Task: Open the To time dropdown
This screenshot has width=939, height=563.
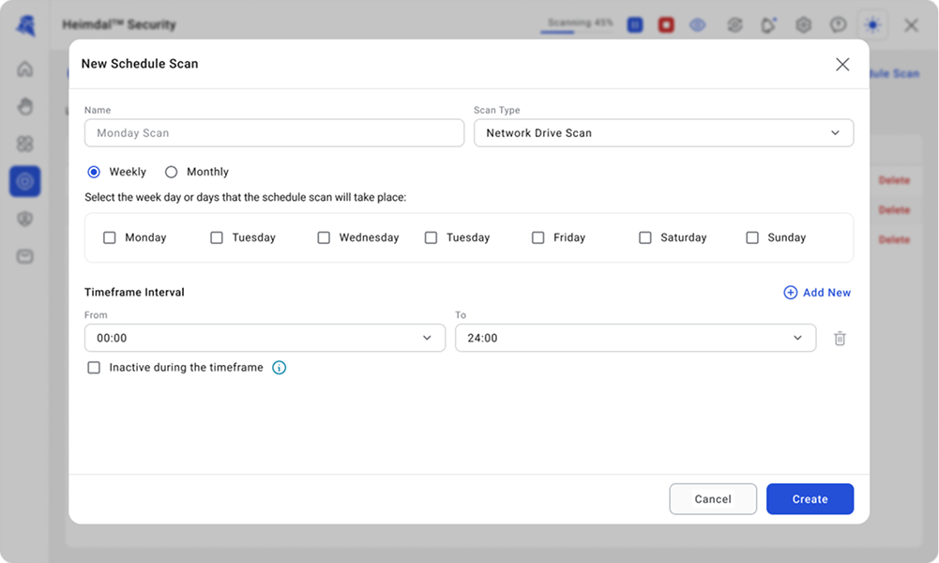Action: pyautogui.click(x=635, y=338)
